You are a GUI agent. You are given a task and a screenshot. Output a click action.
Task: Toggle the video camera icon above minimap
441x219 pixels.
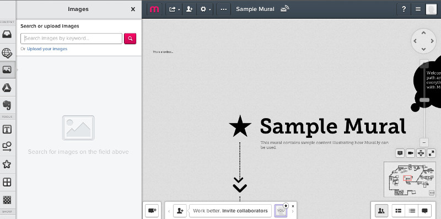[410, 153]
